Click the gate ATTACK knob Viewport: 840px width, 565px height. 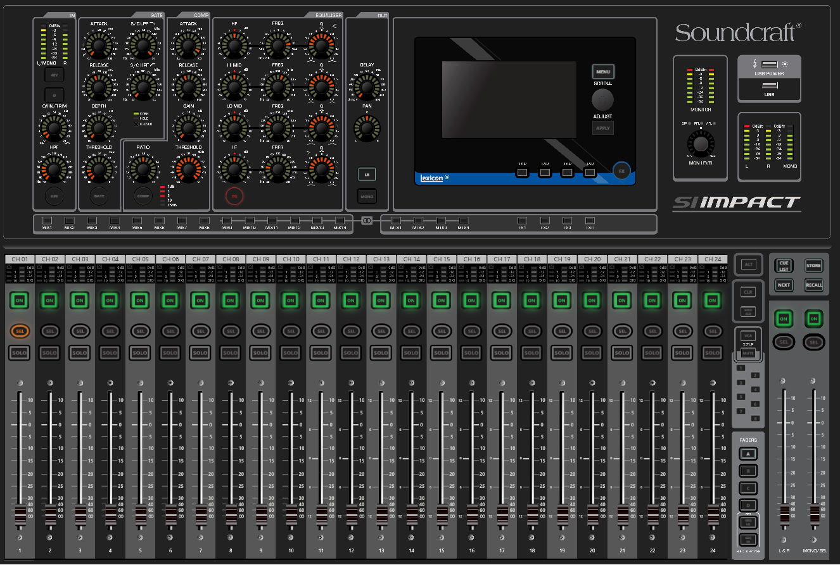99,45
